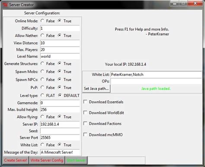The image size is (205, 167).
Task: Set Allow flying to True
Action: coord(60,117)
